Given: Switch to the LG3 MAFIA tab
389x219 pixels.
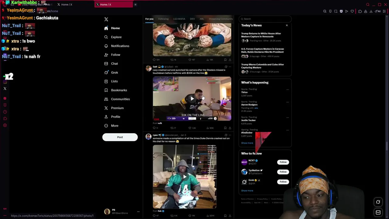Looking at the screenshot, I should pyautogui.click(x=179, y=19).
